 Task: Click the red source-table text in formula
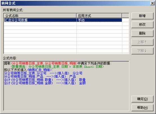[44, 63]
